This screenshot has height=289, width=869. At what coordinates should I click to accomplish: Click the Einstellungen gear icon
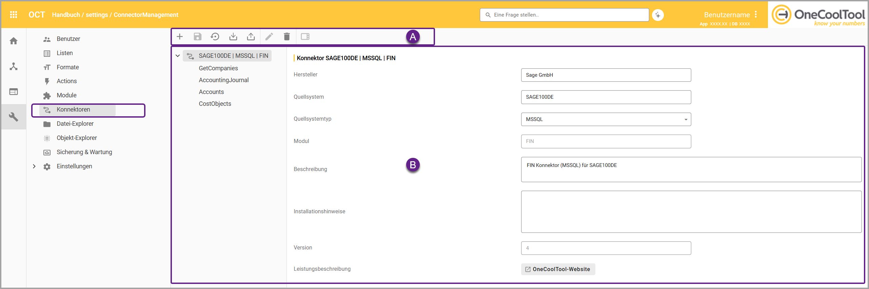click(47, 167)
